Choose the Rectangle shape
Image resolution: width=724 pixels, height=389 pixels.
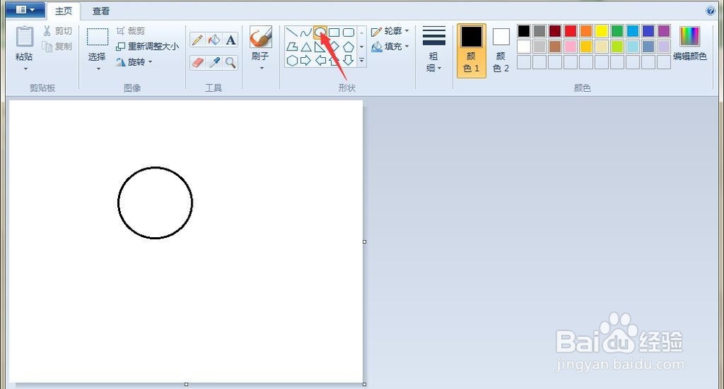tap(334, 33)
